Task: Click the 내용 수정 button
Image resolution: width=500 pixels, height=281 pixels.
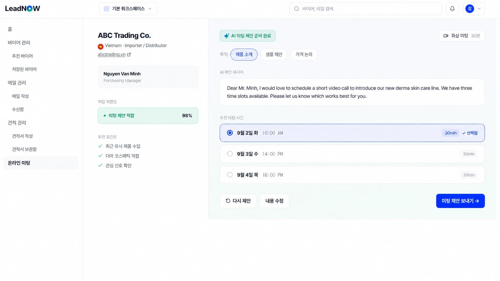Action: [x=274, y=201]
